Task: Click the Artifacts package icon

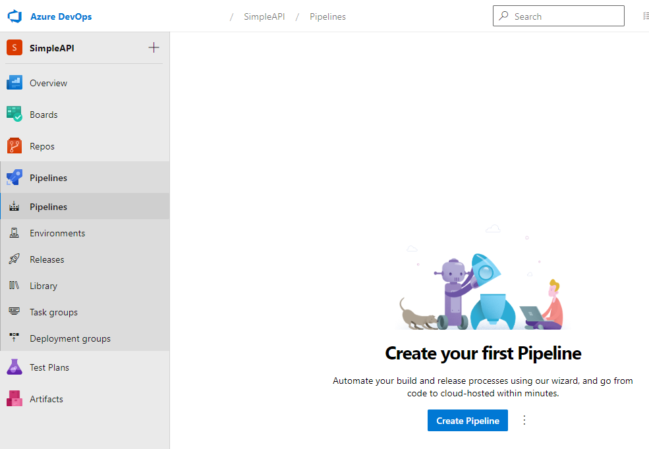Action: point(14,398)
